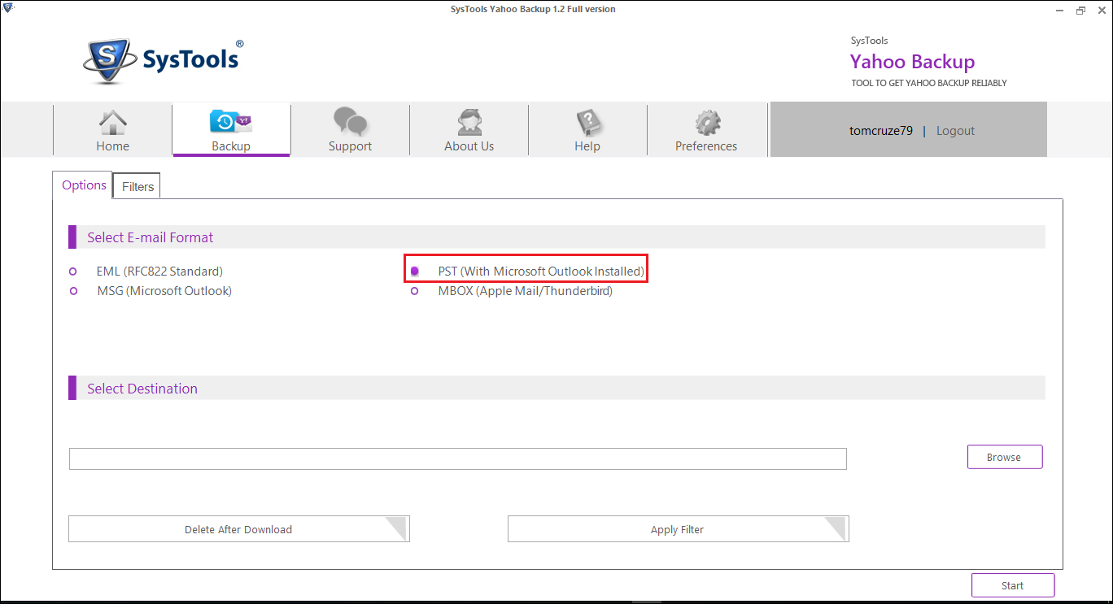This screenshot has width=1113, height=604.
Task: Click the Backup folder icon
Action: click(x=231, y=122)
